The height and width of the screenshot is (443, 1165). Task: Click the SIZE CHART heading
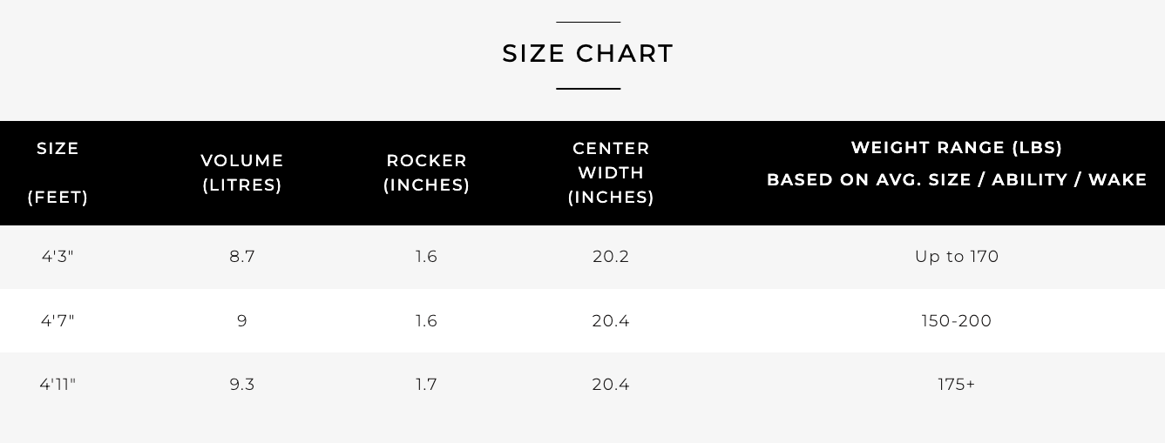588,54
